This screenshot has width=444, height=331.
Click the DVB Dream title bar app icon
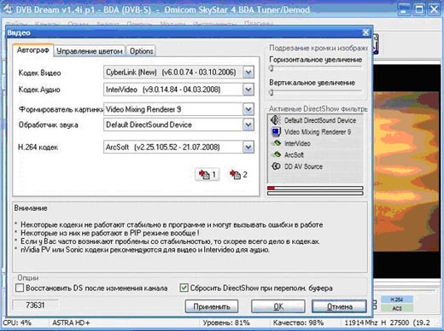[8, 9]
